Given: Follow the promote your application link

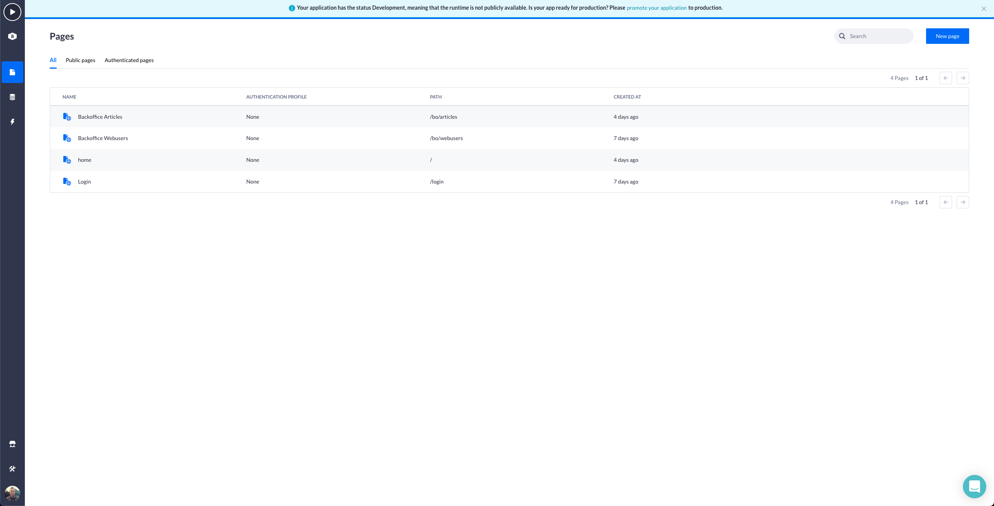Looking at the screenshot, I should [x=656, y=7].
